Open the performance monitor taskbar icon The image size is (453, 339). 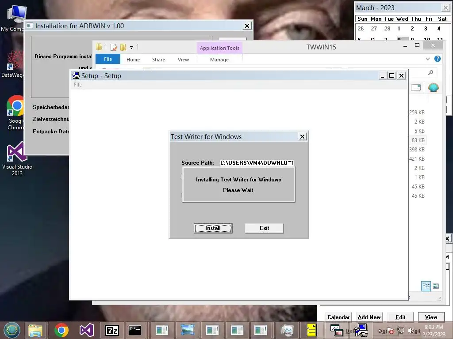[x=287, y=330]
